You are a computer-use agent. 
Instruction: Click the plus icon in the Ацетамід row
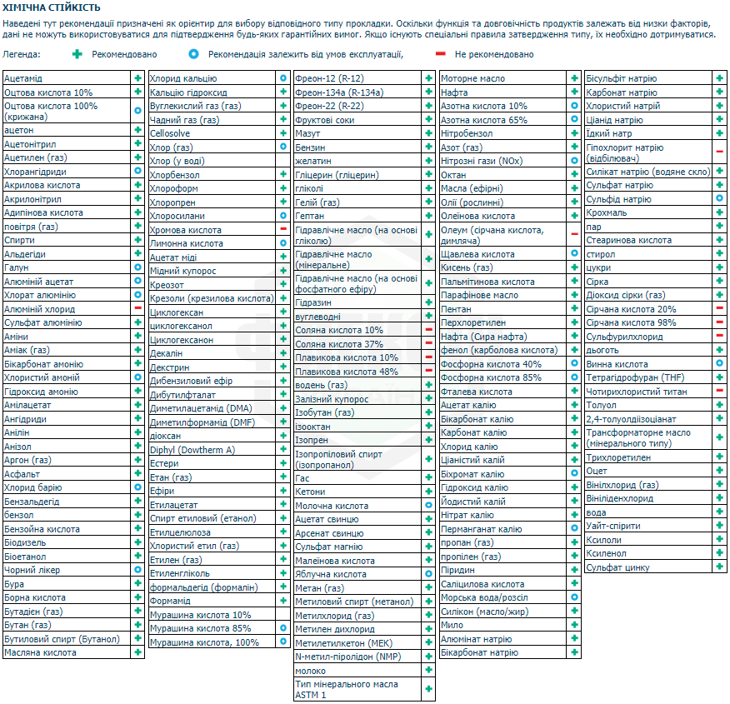[137, 78]
